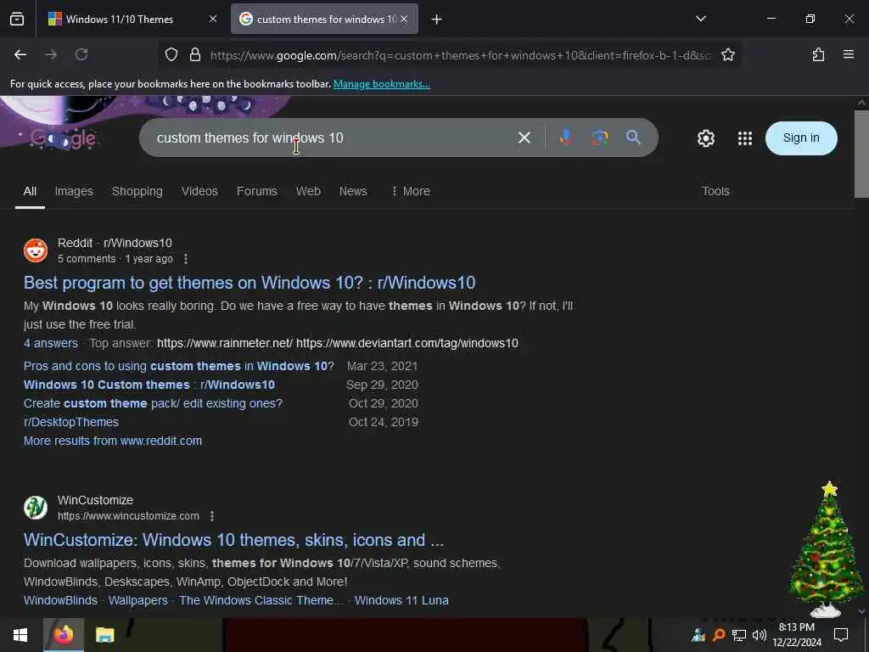The image size is (869, 652).
Task: Click Firefox icon in taskbar
Action: (x=63, y=635)
